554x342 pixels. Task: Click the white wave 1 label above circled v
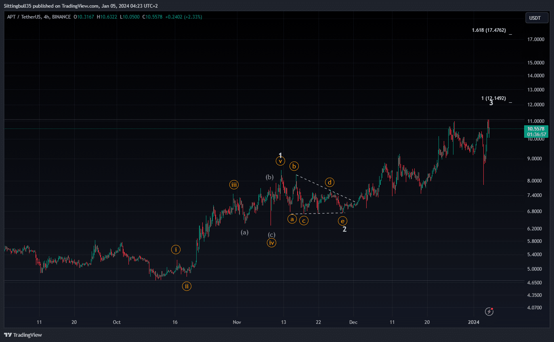click(280, 155)
